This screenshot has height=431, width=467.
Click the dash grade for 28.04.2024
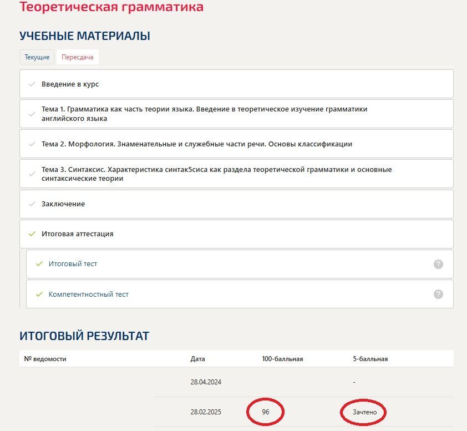coord(354,382)
